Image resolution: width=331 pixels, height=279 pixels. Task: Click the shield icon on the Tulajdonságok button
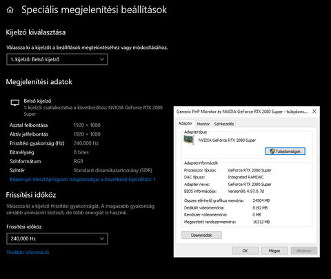[272, 152]
